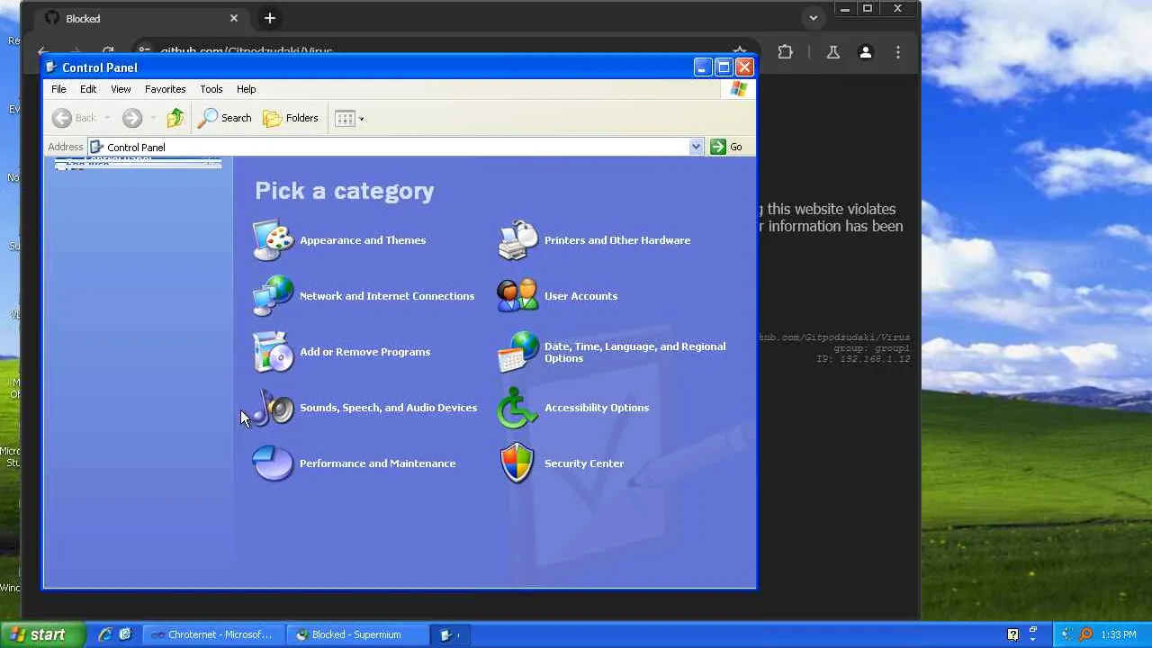Viewport: 1152px width, 648px height.
Task: Open the Sounds, Speech, and Audio Devices icon
Action: pyautogui.click(x=273, y=408)
